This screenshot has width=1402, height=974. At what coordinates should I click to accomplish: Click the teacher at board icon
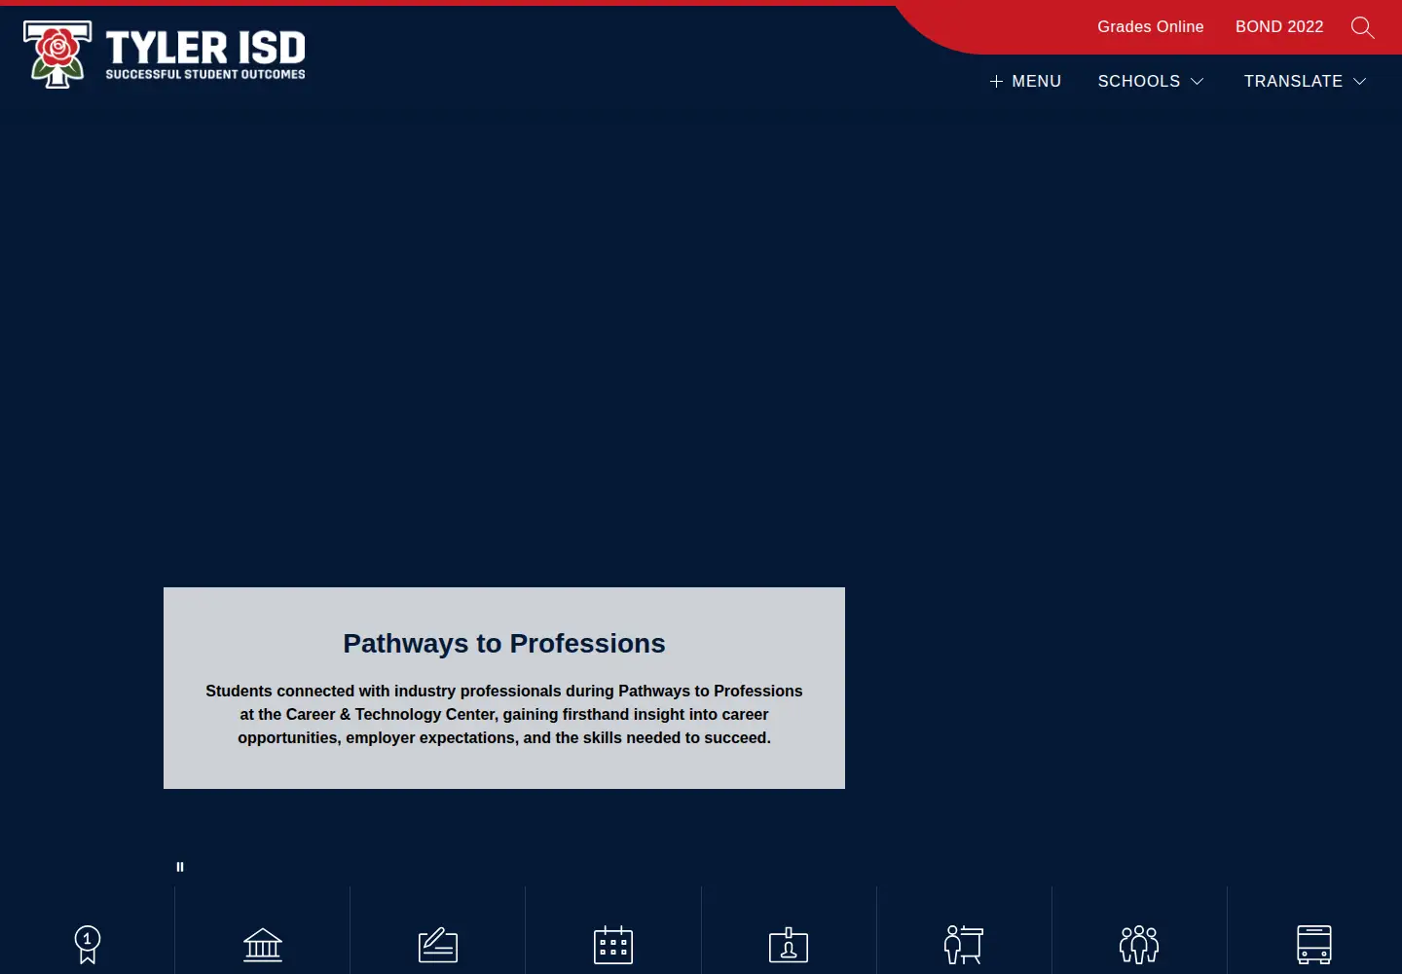pos(964,945)
